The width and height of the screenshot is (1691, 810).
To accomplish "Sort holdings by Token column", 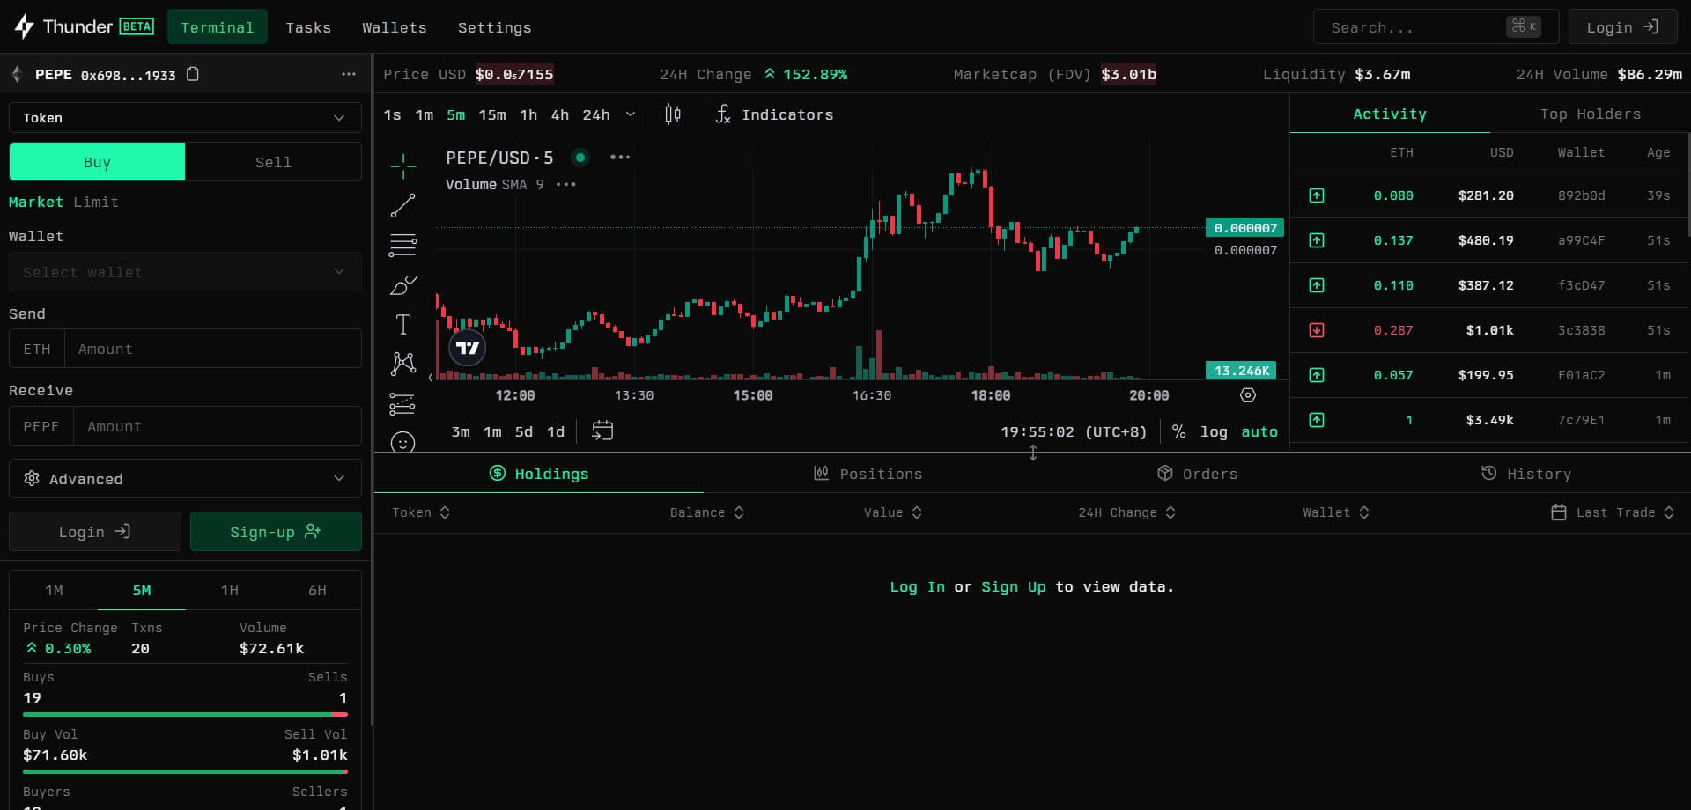I will tap(421, 512).
